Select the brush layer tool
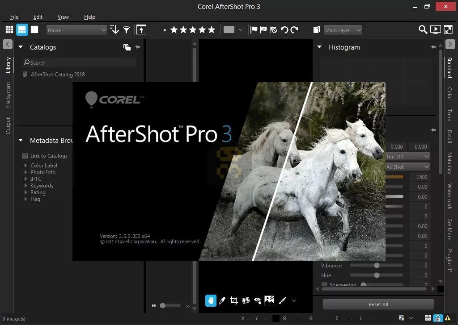This screenshot has width=458, height=325. click(282, 300)
